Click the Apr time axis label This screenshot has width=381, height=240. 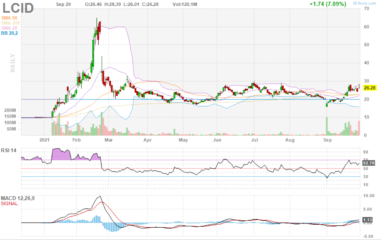coord(148,140)
